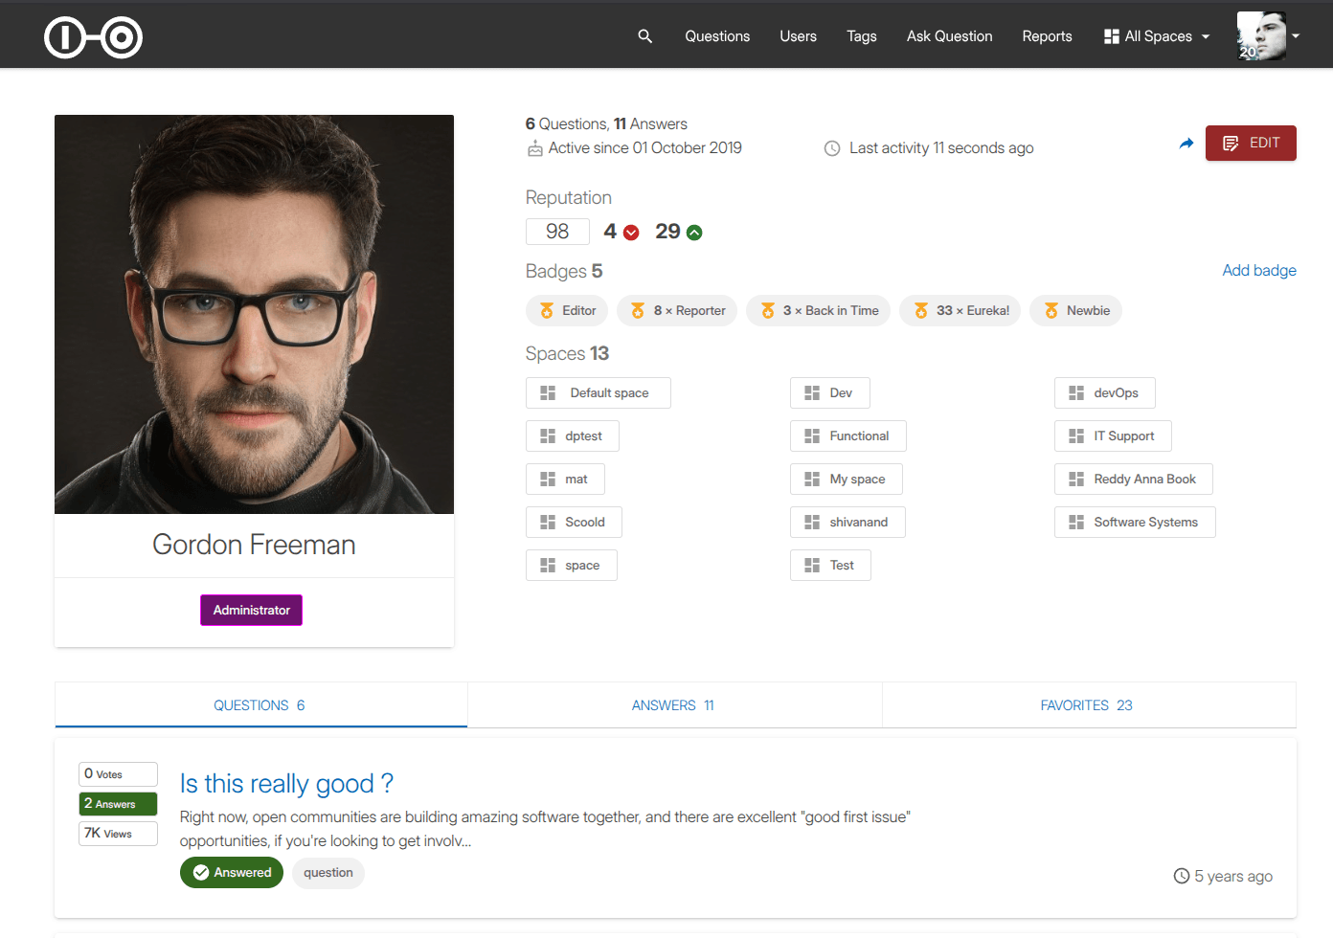This screenshot has height=938, width=1333.
Task: Select the 33 × Eureka! badge
Action: pos(960,310)
